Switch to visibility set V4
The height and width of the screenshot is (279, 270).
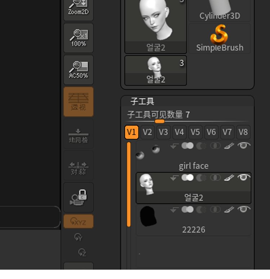click(179, 132)
